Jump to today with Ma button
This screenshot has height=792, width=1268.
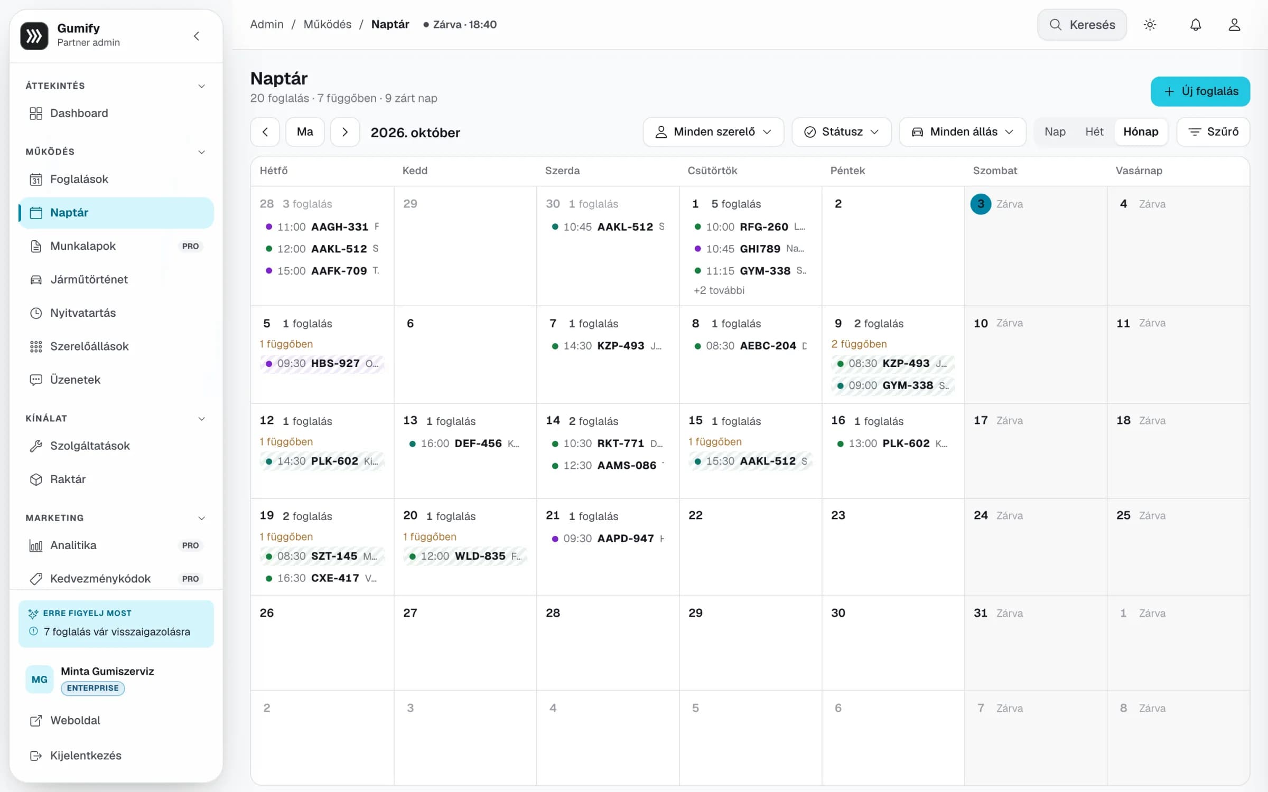point(305,132)
